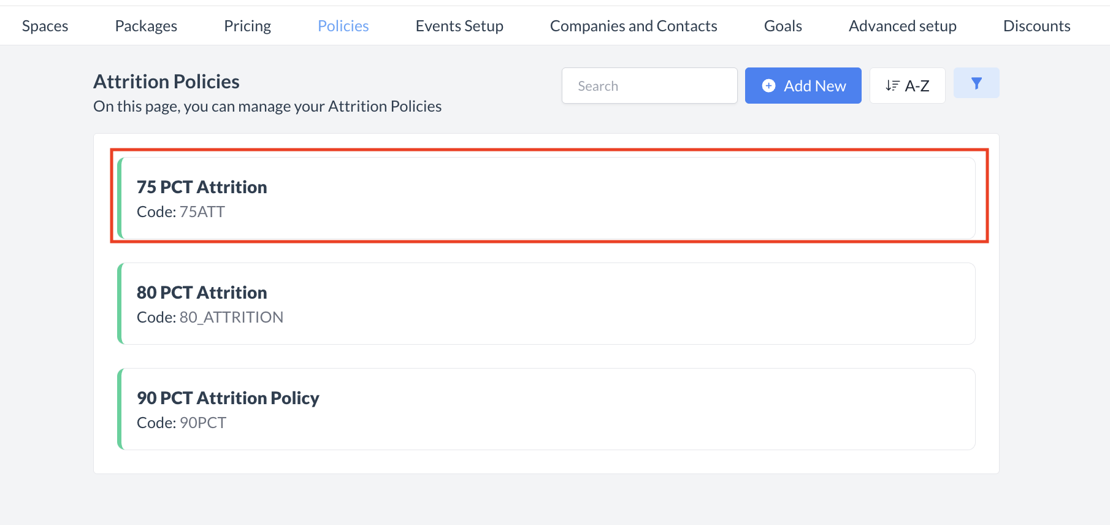The image size is (1110, 525).
Task: Open the Packages section
Action: (145, 26)
